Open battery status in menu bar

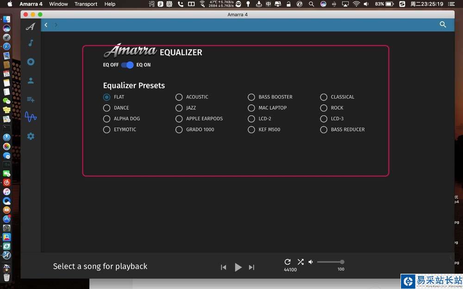[x=384, y=4]
